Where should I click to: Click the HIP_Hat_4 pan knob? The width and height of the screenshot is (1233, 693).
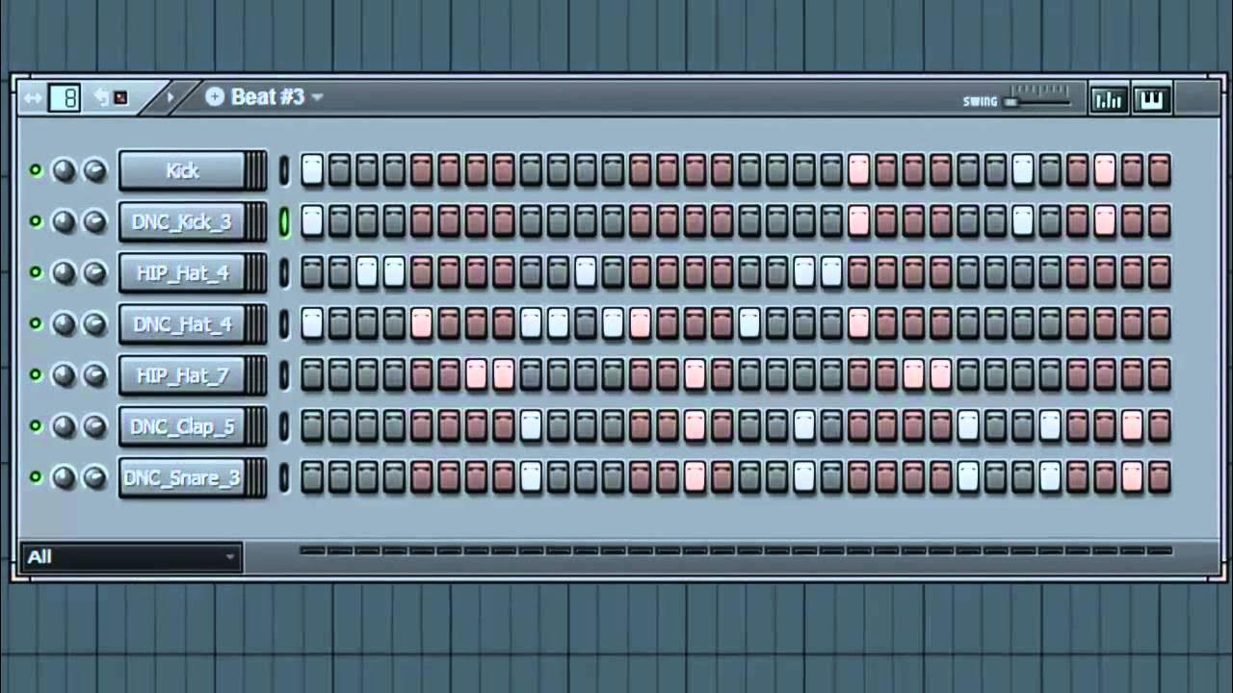click(64, 272)
